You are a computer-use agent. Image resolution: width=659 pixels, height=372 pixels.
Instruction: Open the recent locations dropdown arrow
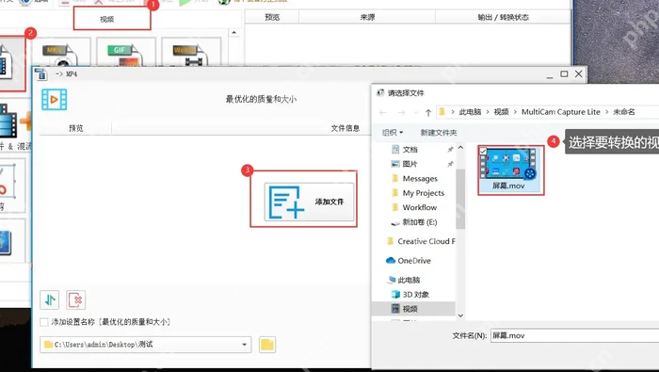coord(416,112)
